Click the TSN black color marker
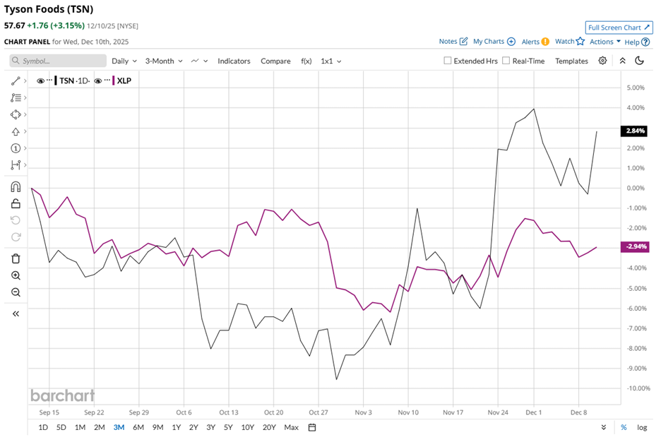 [56, 81]
